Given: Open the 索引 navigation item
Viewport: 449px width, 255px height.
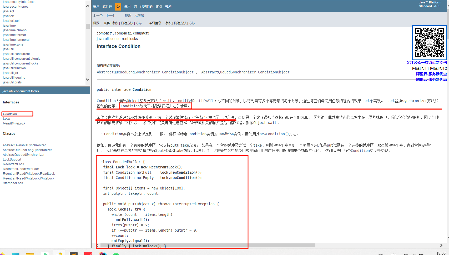Looking at the screenshot, I should [159, 7].
